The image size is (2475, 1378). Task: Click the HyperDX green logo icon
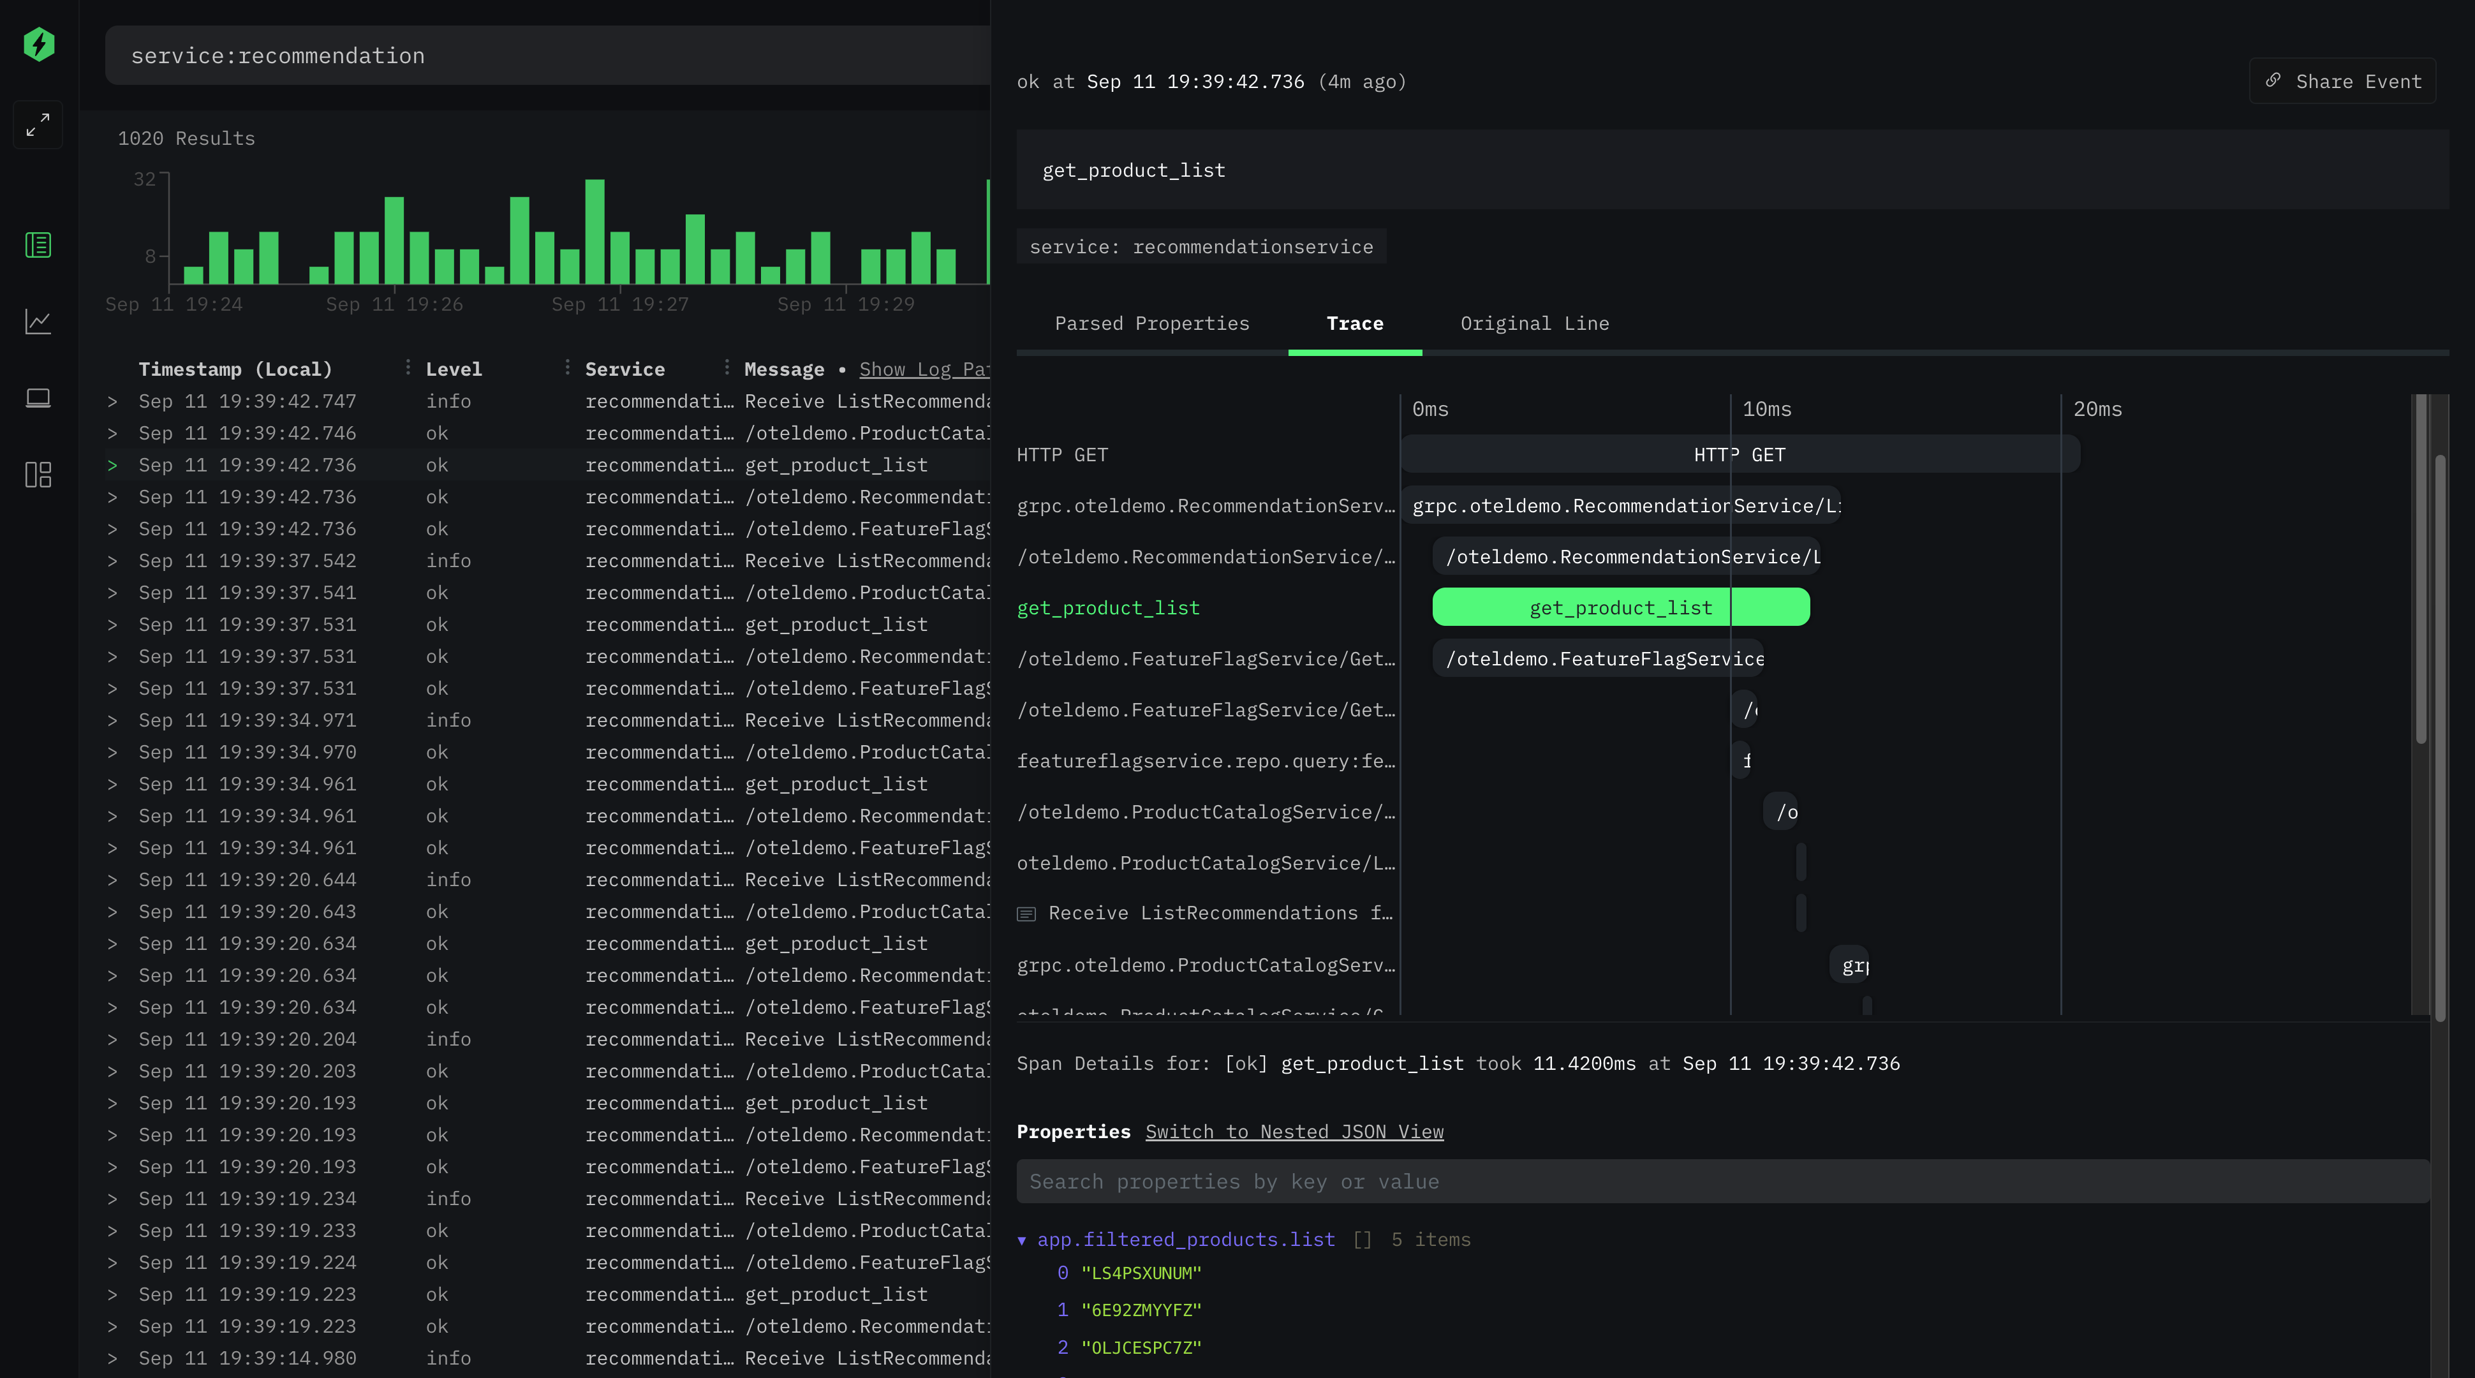[x=38, y=44]
